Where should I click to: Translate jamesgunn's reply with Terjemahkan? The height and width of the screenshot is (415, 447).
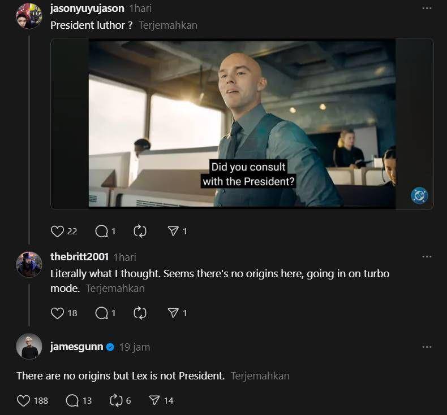pyautogui.click(x=260, y=376)
